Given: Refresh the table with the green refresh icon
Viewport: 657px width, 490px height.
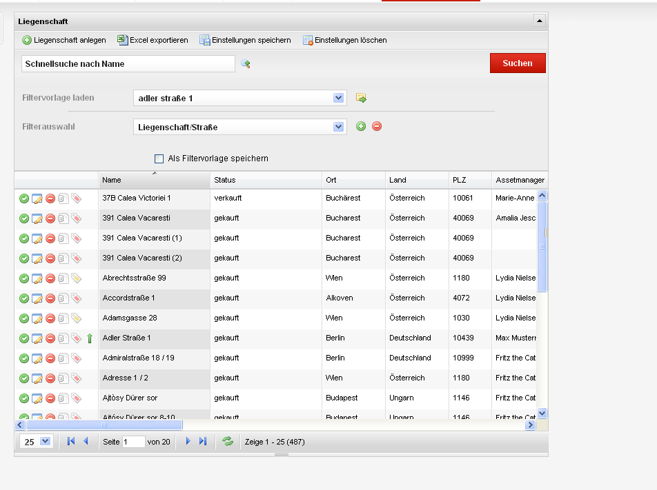Looking at the screenshot, I should pos(228,441).
